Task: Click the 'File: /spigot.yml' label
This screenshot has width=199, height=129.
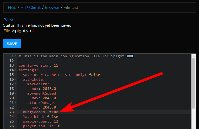Action: tap(18, 31)
